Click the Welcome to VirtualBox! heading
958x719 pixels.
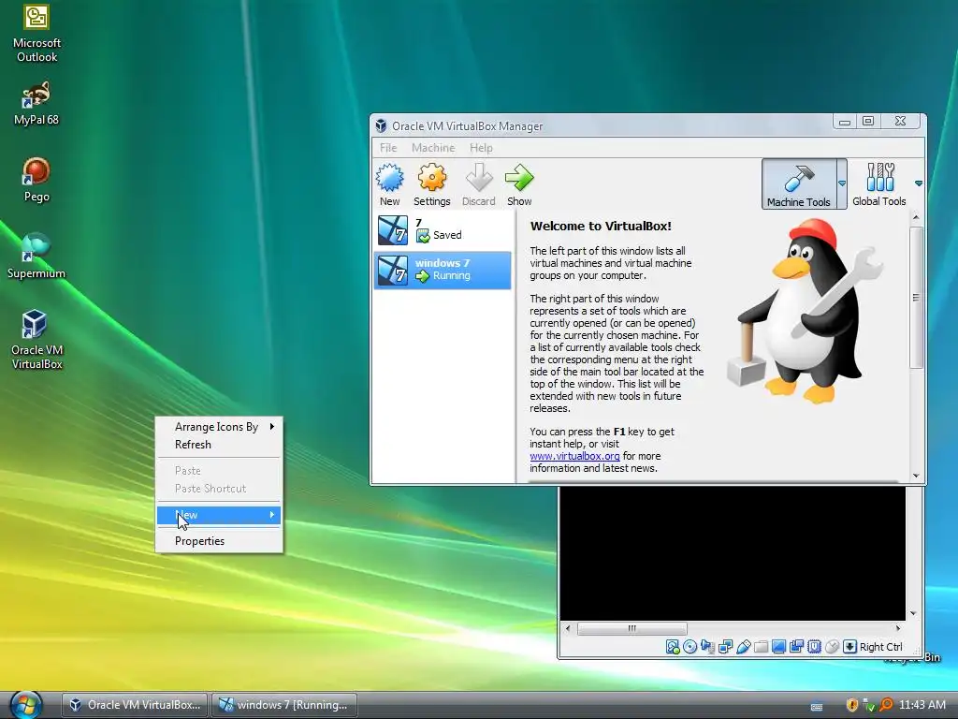coord(601,227)
